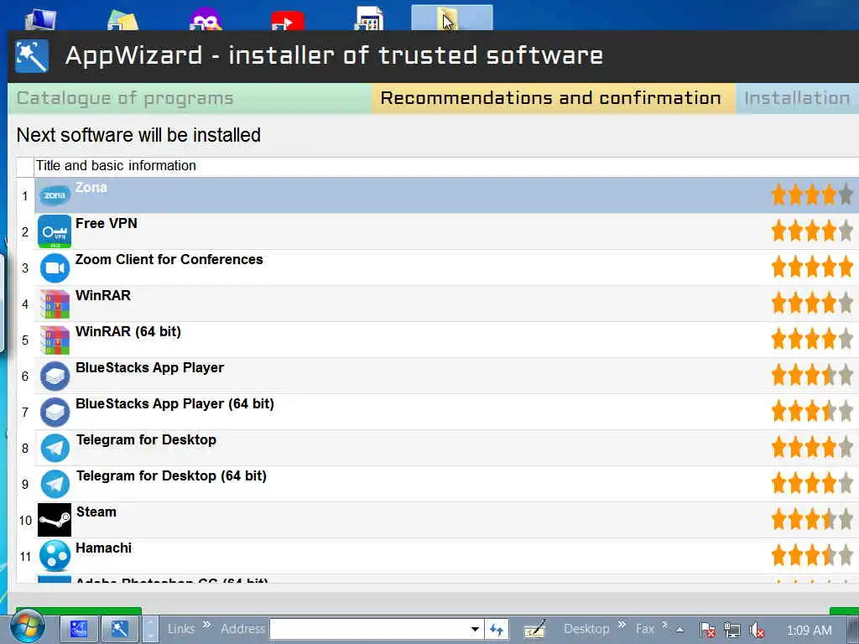Select the Zona app icon
The image size is (859, 644).
point(55,195)
